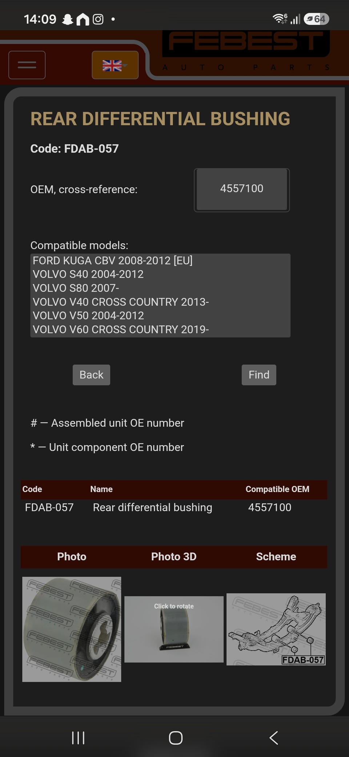Tap the Find button

pyautogui.click(x=259, y=375)
